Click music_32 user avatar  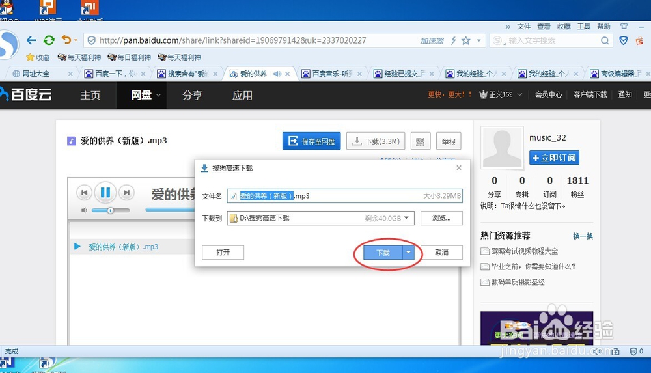tap(502, 148)
